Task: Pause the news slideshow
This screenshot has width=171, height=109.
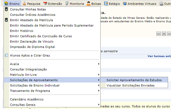Action: tap(164, 34)
